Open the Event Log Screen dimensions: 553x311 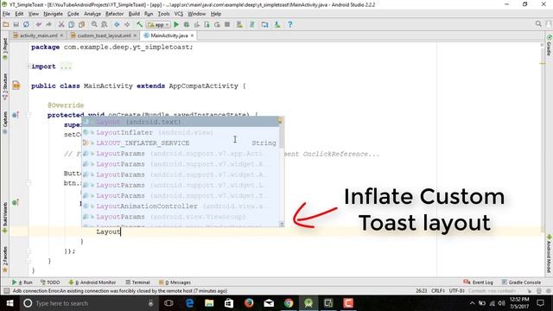[x=478, y=282]
